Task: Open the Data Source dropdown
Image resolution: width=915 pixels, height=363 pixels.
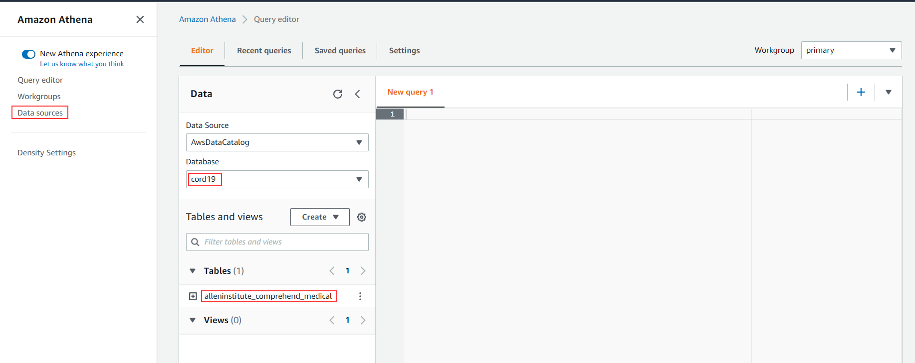Action: tap(277, 142)
